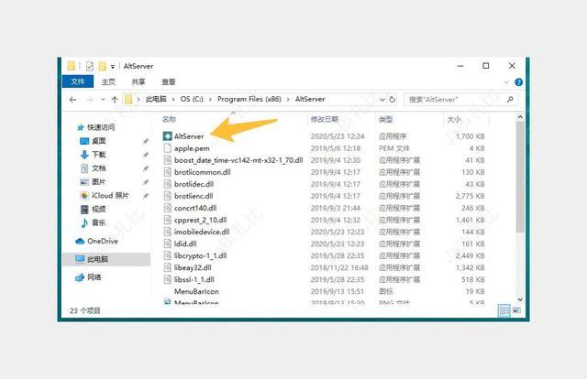The width and height of the screenshot is (587, 379).
Task: Click the properties quick access toolbar icon
Action: click(x=90, y=66)
